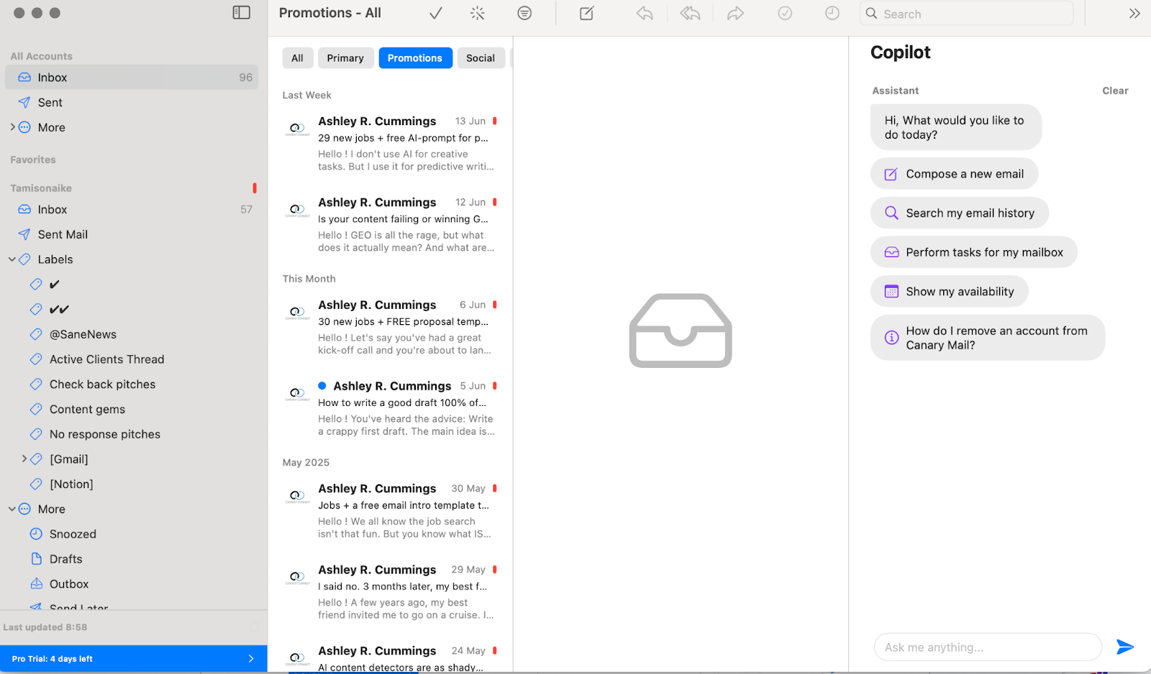This screenshot has height=674, width=1151.
Task: Click Compose a new email suggestion
Action: 954,174
